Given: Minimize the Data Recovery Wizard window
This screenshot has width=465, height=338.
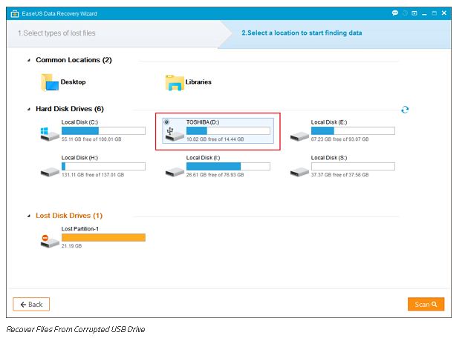Looking at the screenshot, I should [x=424, y=13].
